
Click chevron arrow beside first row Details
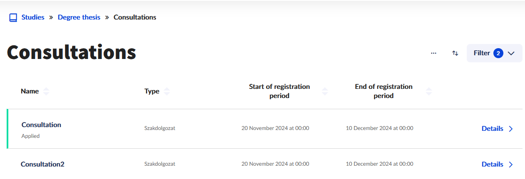click(511, 129)
